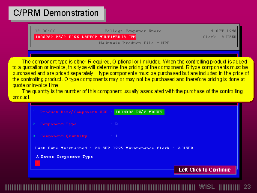Click the Last Date Maintained line

(114, 148)
